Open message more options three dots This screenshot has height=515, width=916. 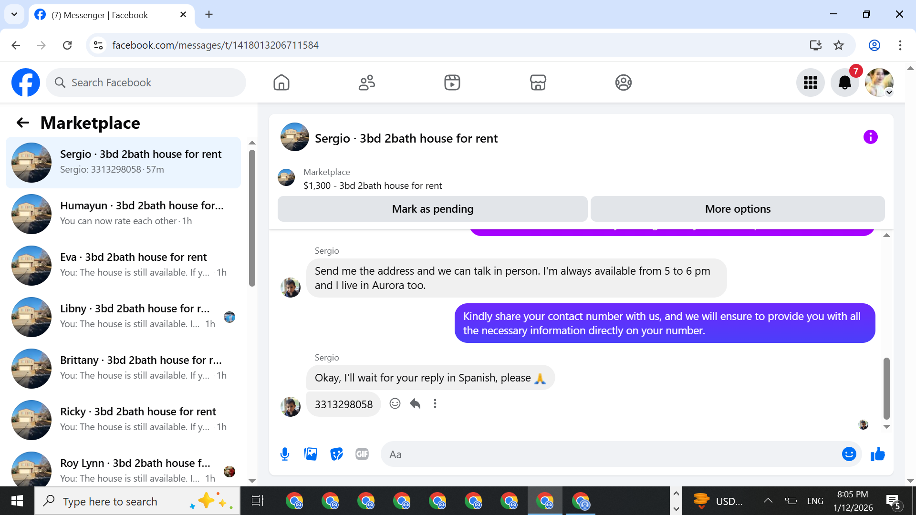coord(435,404)
